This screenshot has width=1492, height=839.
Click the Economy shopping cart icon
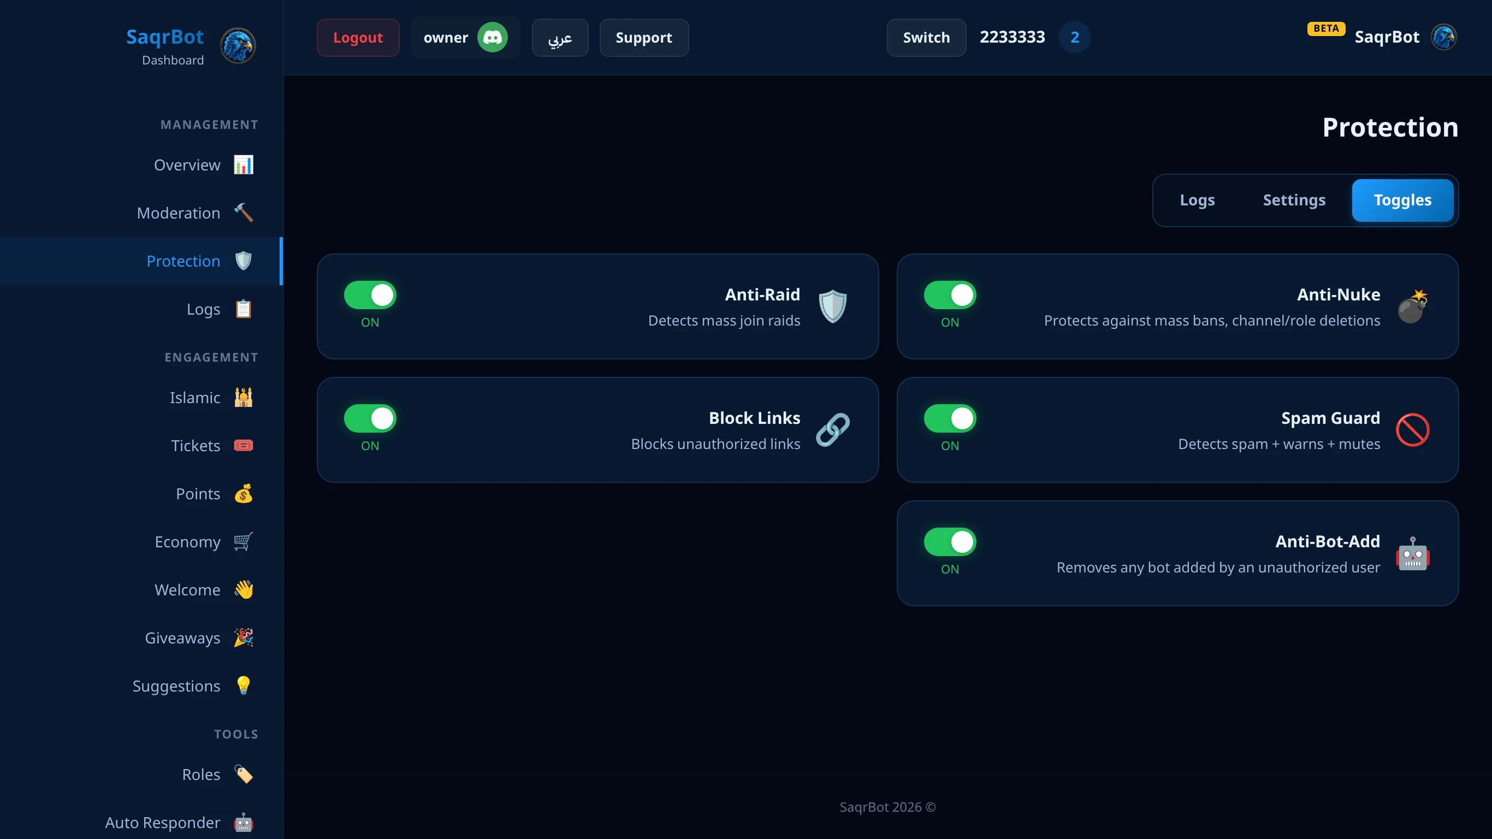click(x=243, y=542)
